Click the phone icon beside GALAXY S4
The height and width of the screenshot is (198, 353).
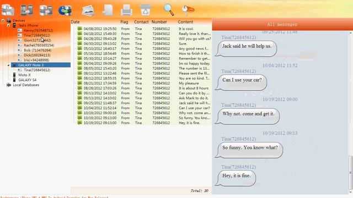coord(14,80)
